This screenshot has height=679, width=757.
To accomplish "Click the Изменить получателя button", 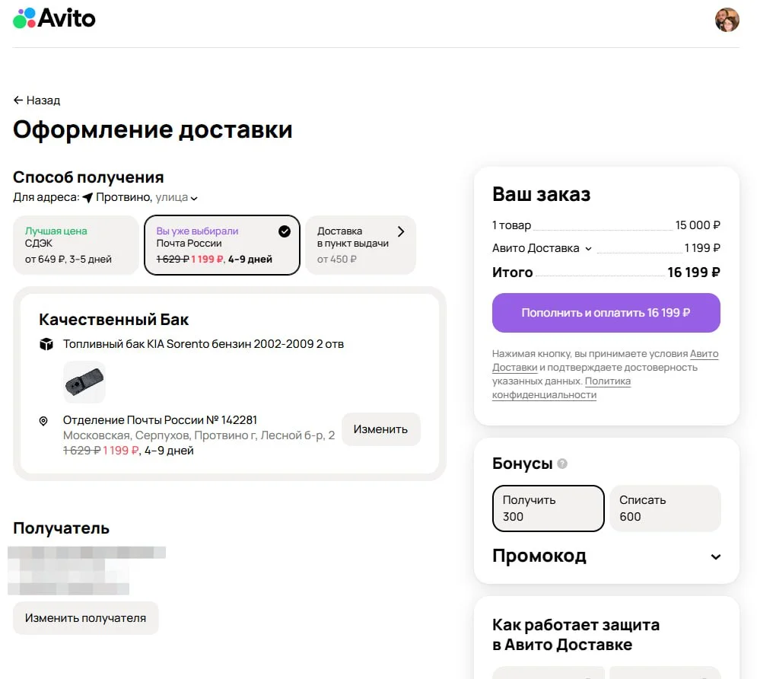I will (85, 617).
